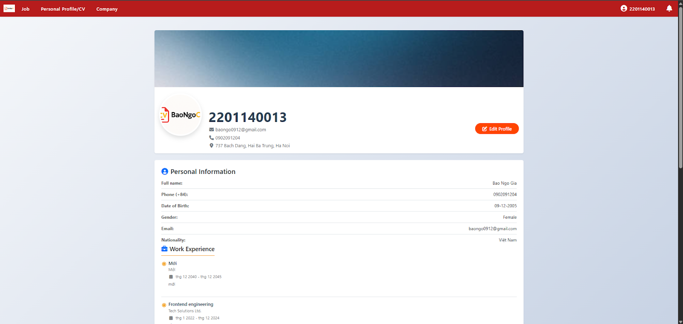Open notifications with the bell icon
The image size is (683, 324).
click(x=669, y=9)
